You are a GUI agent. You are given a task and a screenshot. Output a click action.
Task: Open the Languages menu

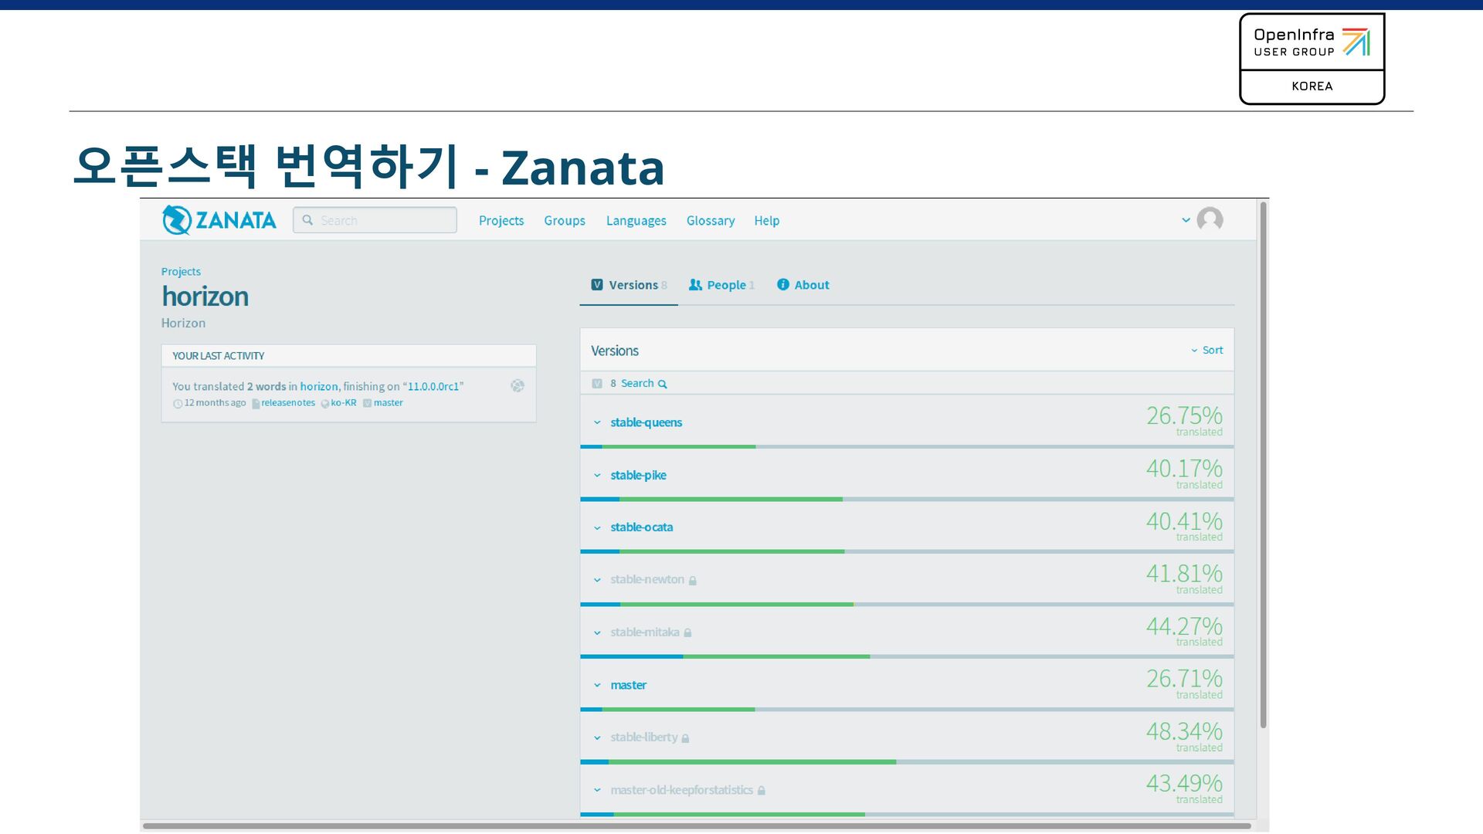point(636,221)
